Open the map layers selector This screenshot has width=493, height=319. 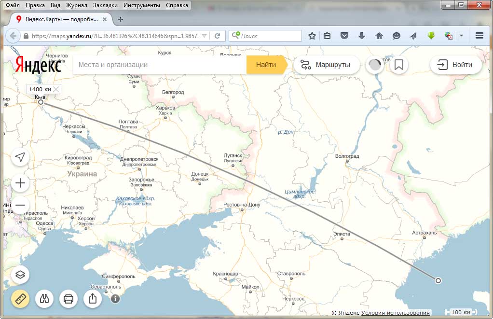click(x=20, y=275)
